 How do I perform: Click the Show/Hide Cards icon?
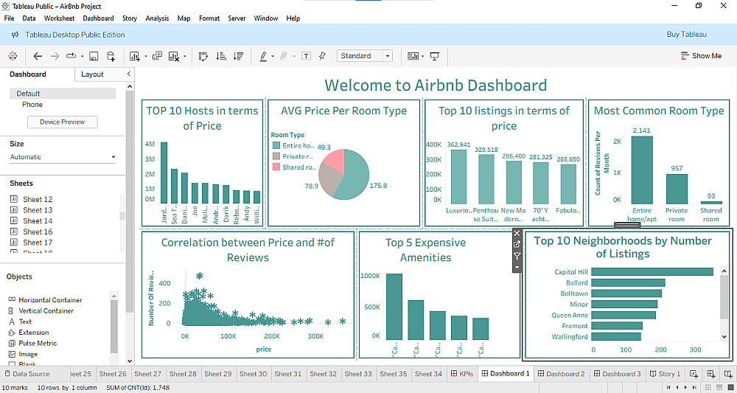(x=413, y=56)
